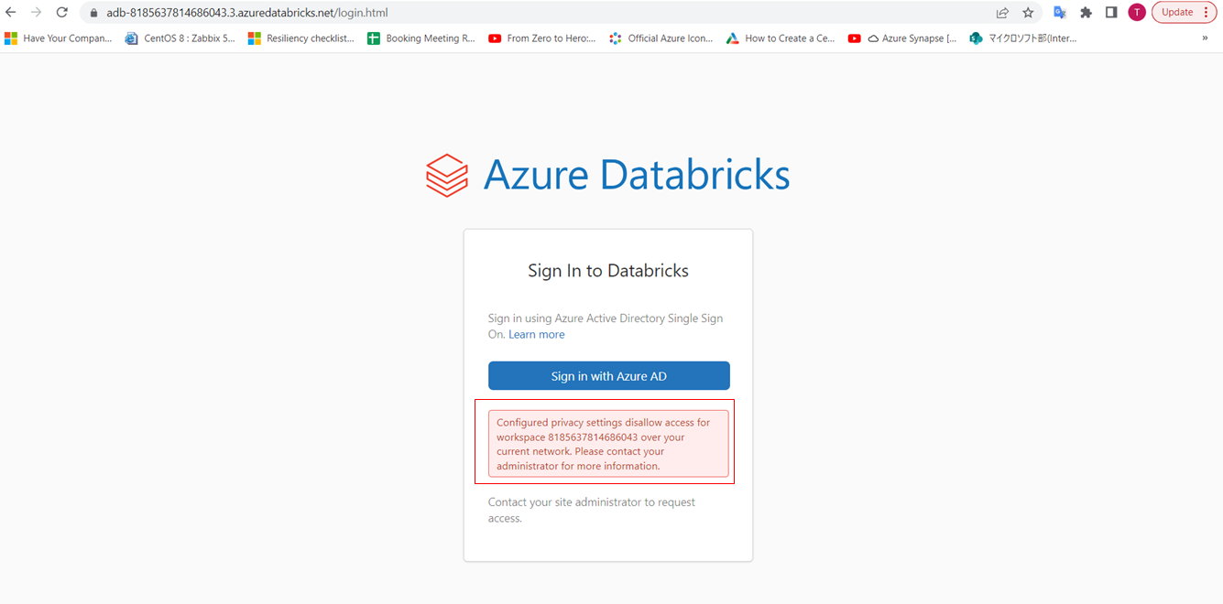Open the 'From Zero to Hero' bookmark
Image resolution: width=1223 pixels, height=604 pixels.
(542, 38)
